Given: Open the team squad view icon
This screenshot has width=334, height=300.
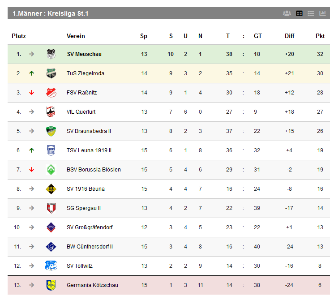Looking at the screenshot, I should click(287, 13).
